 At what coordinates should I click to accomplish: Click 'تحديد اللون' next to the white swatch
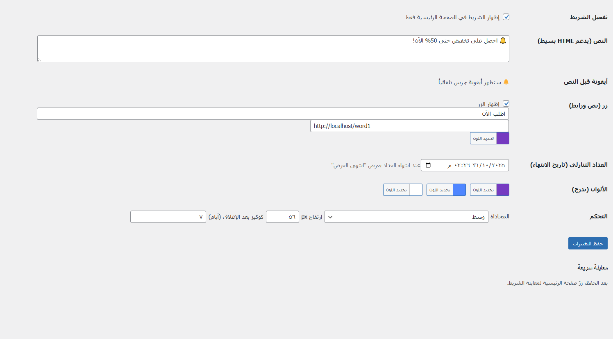tap(396, 190)
